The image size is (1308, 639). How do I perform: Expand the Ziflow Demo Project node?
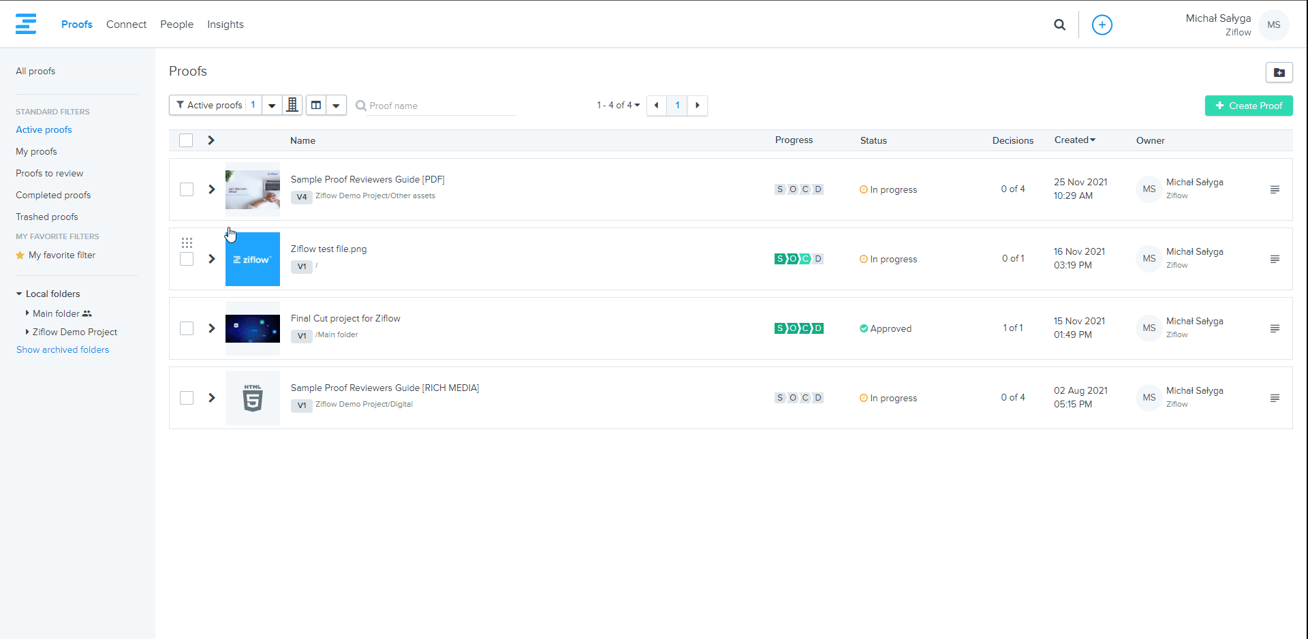coord(27,332)
